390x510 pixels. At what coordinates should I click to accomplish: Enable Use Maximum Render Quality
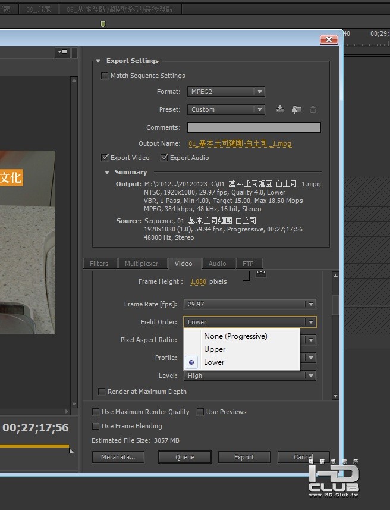pyautogui.click(x=96, y=412)
